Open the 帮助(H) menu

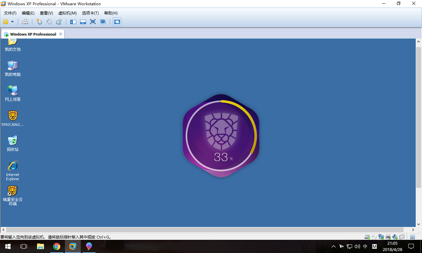coord(111,13)
